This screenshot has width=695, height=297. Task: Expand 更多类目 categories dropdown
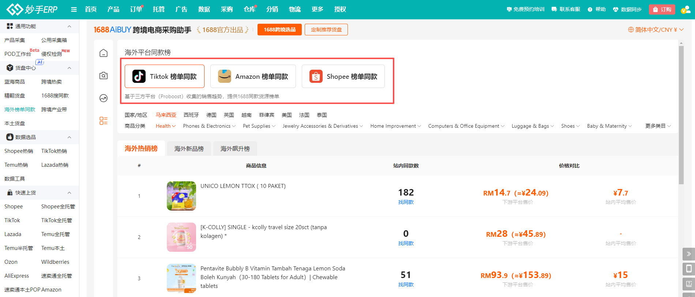(x=658, y=126)
